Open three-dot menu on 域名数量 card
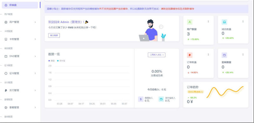The width and height of the screenshot is (254, 123). (x=243, y=22)
